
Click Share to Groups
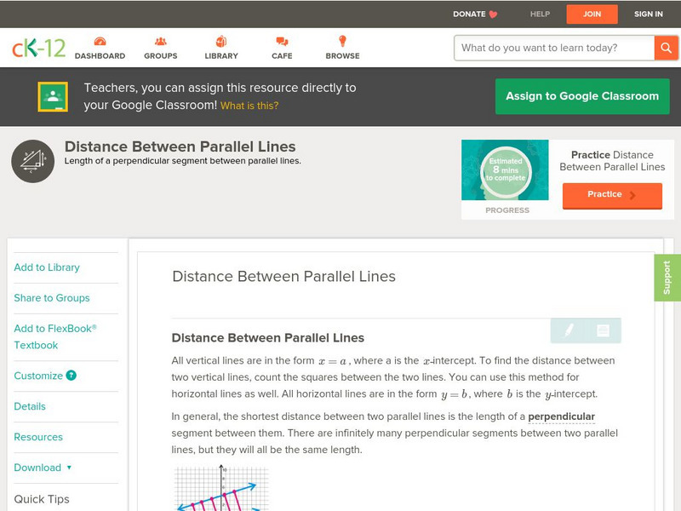coord(52,297)
